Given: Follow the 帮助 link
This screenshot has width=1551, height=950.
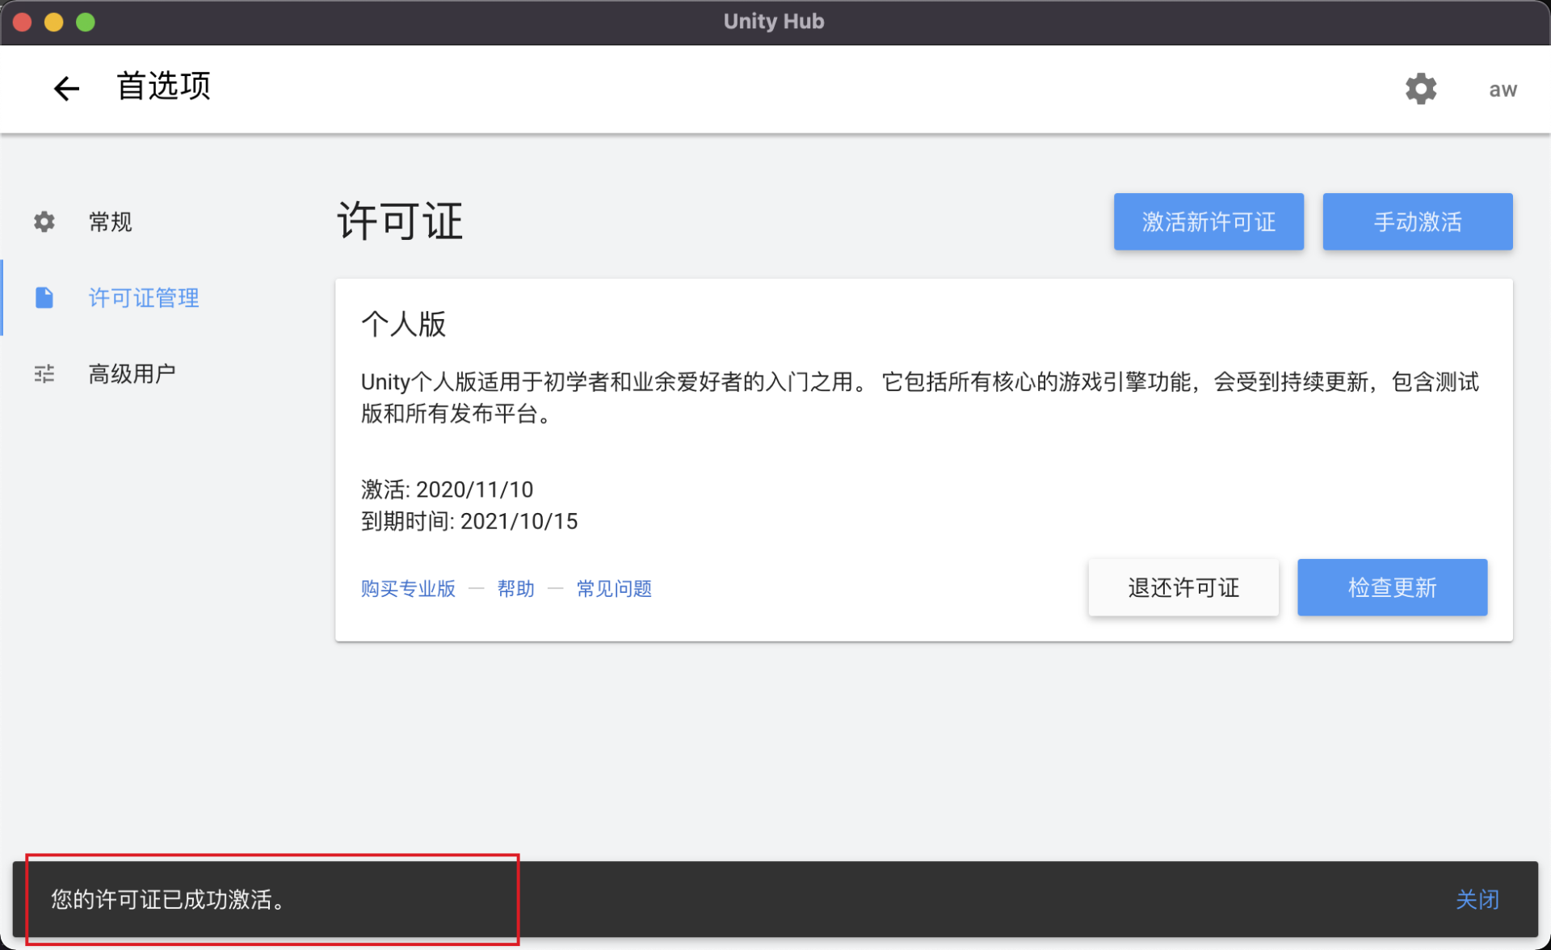Looking at the screenshot, I should coord(515,588).
